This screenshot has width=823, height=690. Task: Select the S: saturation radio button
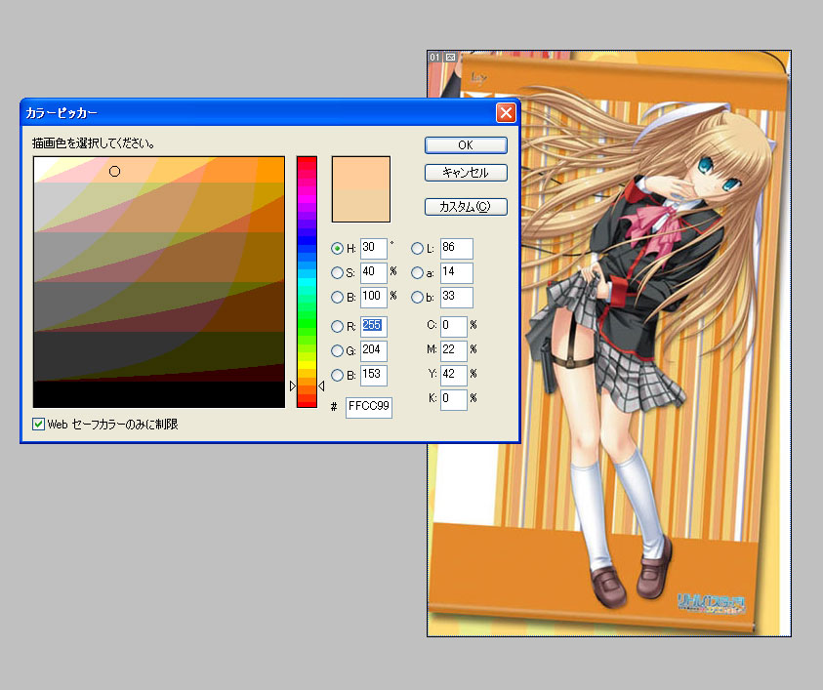tap(337, 273)
